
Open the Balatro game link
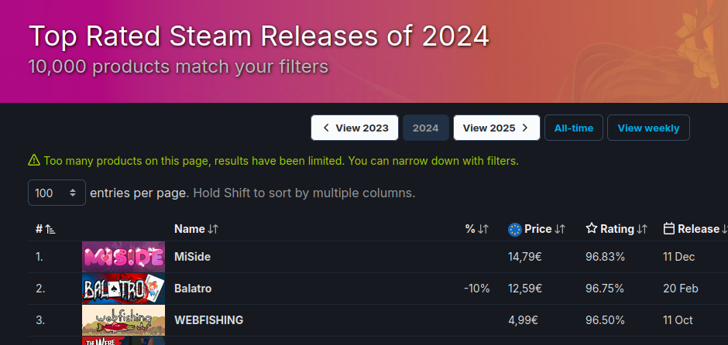[193, 289]
